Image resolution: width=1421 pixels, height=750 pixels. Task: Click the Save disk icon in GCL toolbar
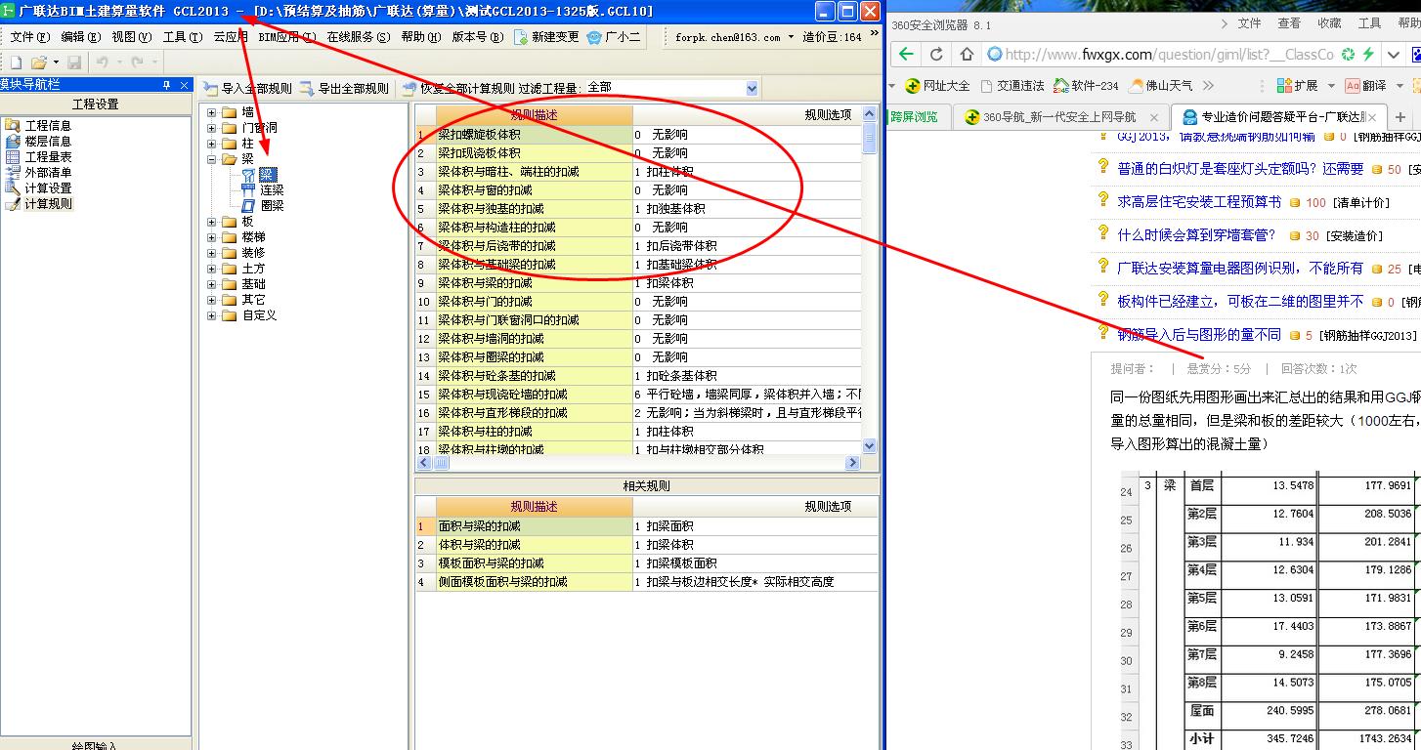pos(74,62)
